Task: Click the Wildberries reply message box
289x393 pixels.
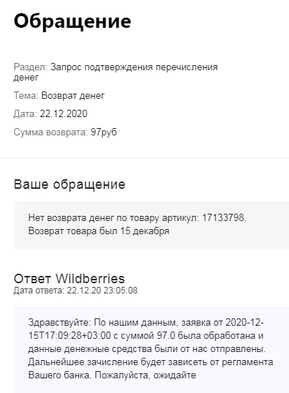Action: pos(151,349)
